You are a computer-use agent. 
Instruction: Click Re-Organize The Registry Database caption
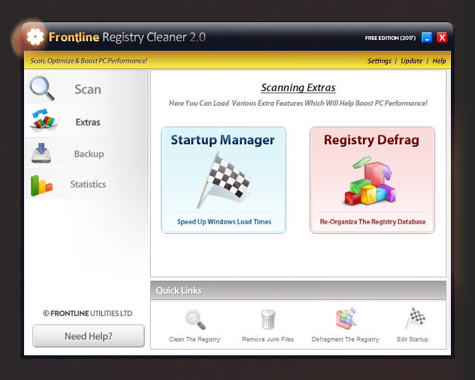tap(372, 222)
